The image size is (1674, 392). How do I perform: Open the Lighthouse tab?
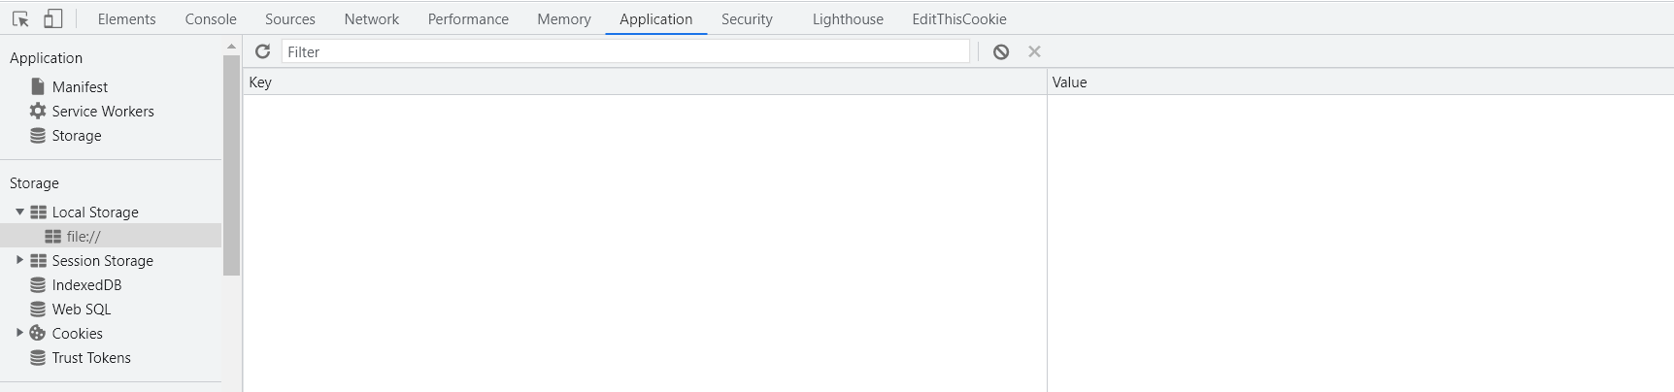[x=848, y=19]
